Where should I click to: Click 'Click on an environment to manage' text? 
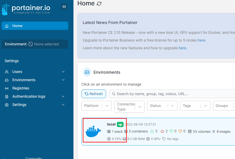[x=111, y=84]
